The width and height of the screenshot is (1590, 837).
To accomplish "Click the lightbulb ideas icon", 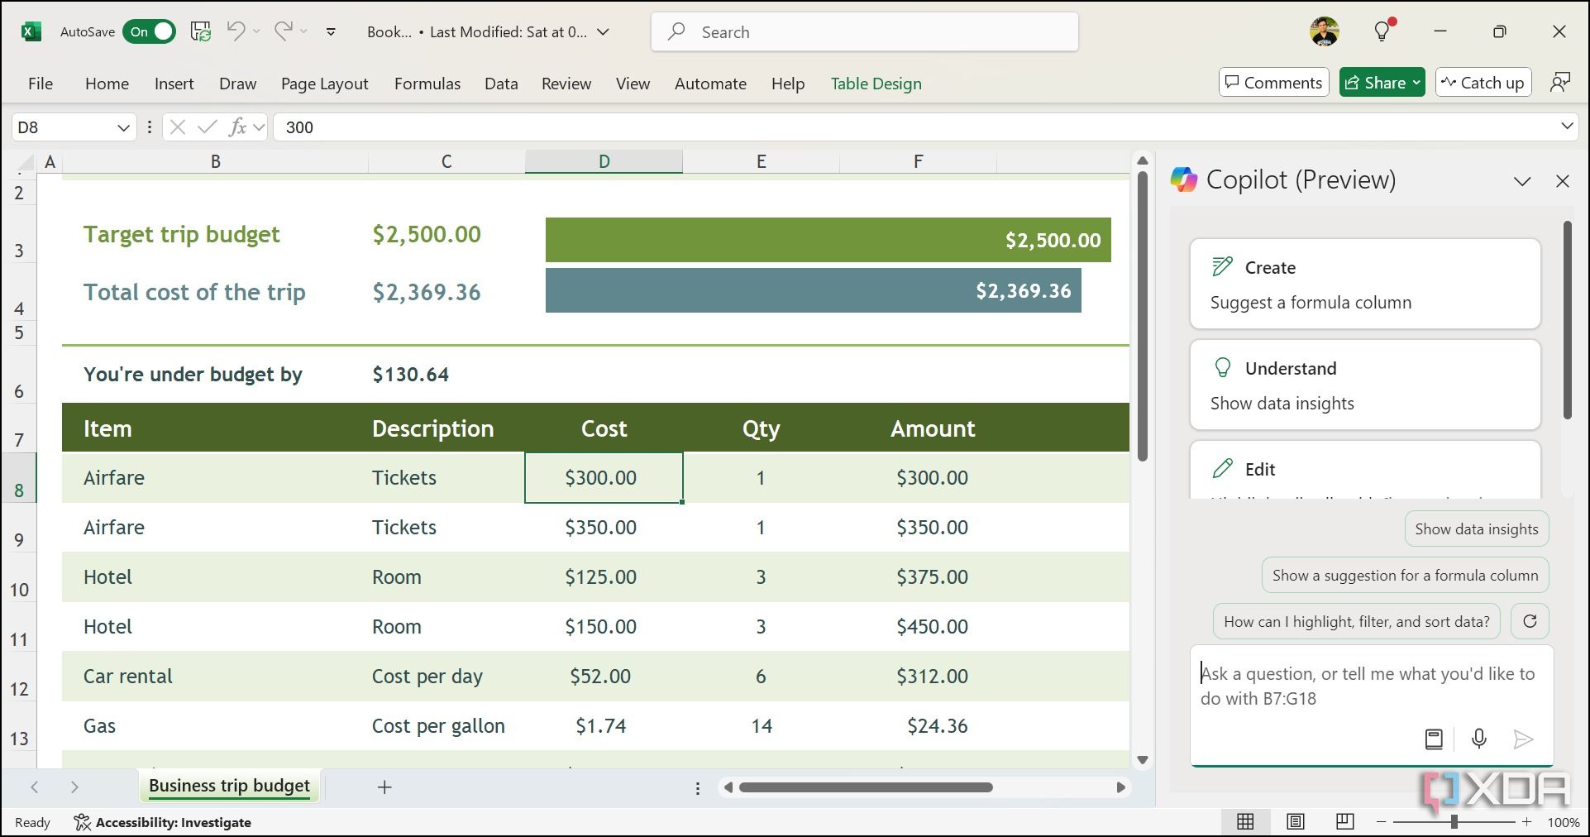I will [1382, 31].
